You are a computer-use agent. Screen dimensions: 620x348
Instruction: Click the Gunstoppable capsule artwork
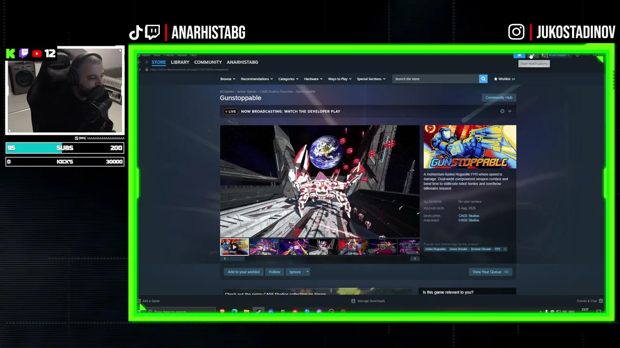pos(470,147)
